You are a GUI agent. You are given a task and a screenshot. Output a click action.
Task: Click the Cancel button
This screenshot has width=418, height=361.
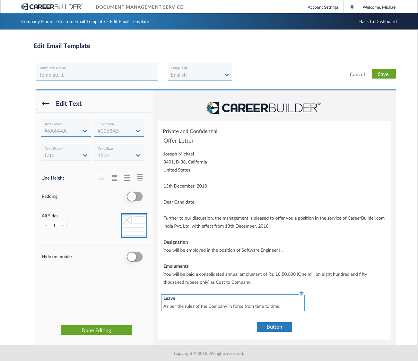357,74
